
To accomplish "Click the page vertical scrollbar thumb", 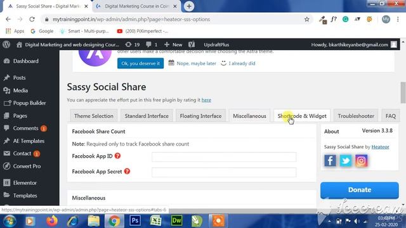I will coord(403,92).
